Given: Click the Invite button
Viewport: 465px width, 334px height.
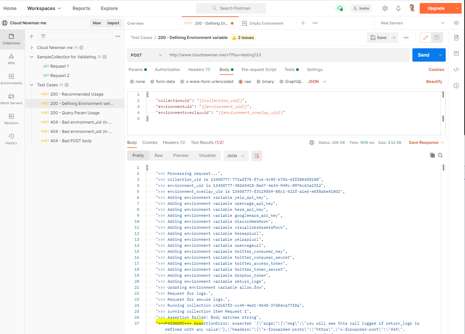Looking at the screenshot, I should click(361, 8).
